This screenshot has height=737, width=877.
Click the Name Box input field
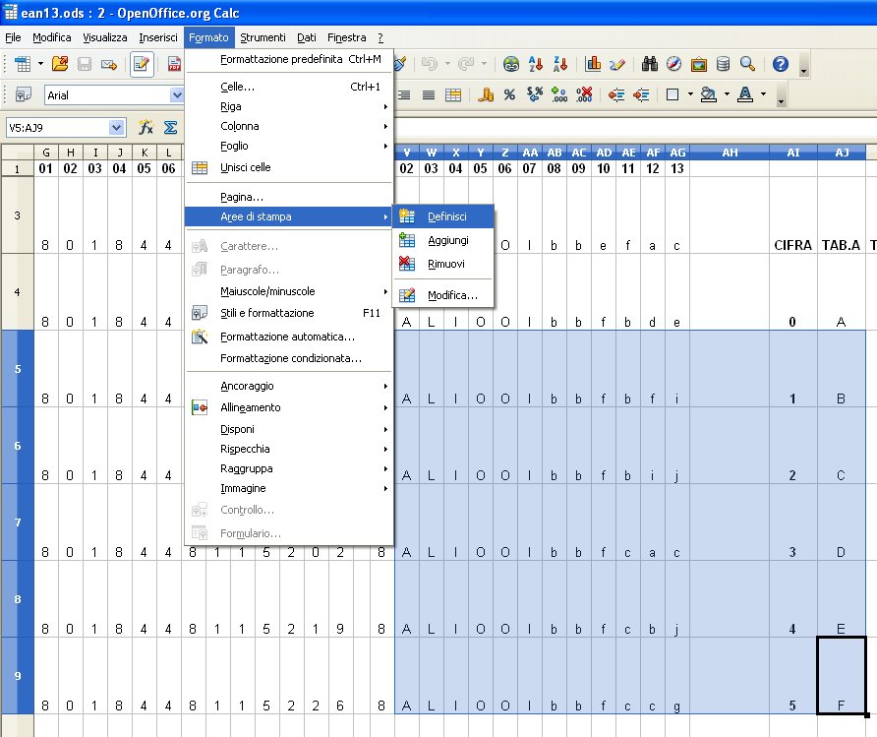point(59,128)
